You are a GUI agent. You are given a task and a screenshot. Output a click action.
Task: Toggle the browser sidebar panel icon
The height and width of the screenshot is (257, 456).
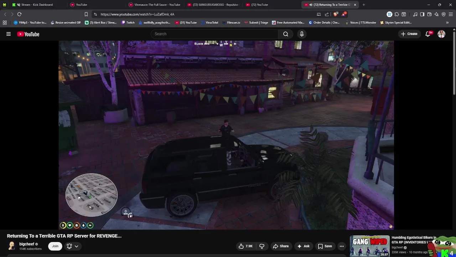[x=422, y=14]
